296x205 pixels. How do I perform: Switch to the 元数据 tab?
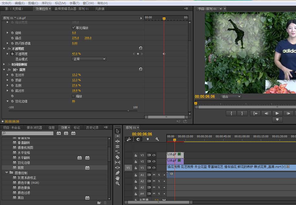100,9
